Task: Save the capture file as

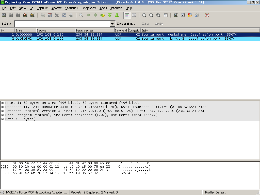Action: [50, 15]
